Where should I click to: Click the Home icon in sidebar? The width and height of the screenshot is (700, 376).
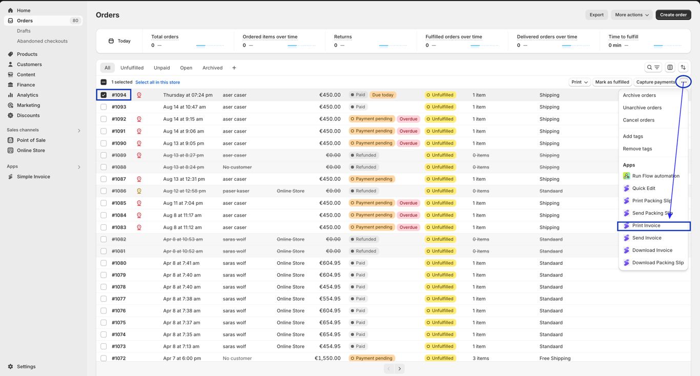coord(10,10)
